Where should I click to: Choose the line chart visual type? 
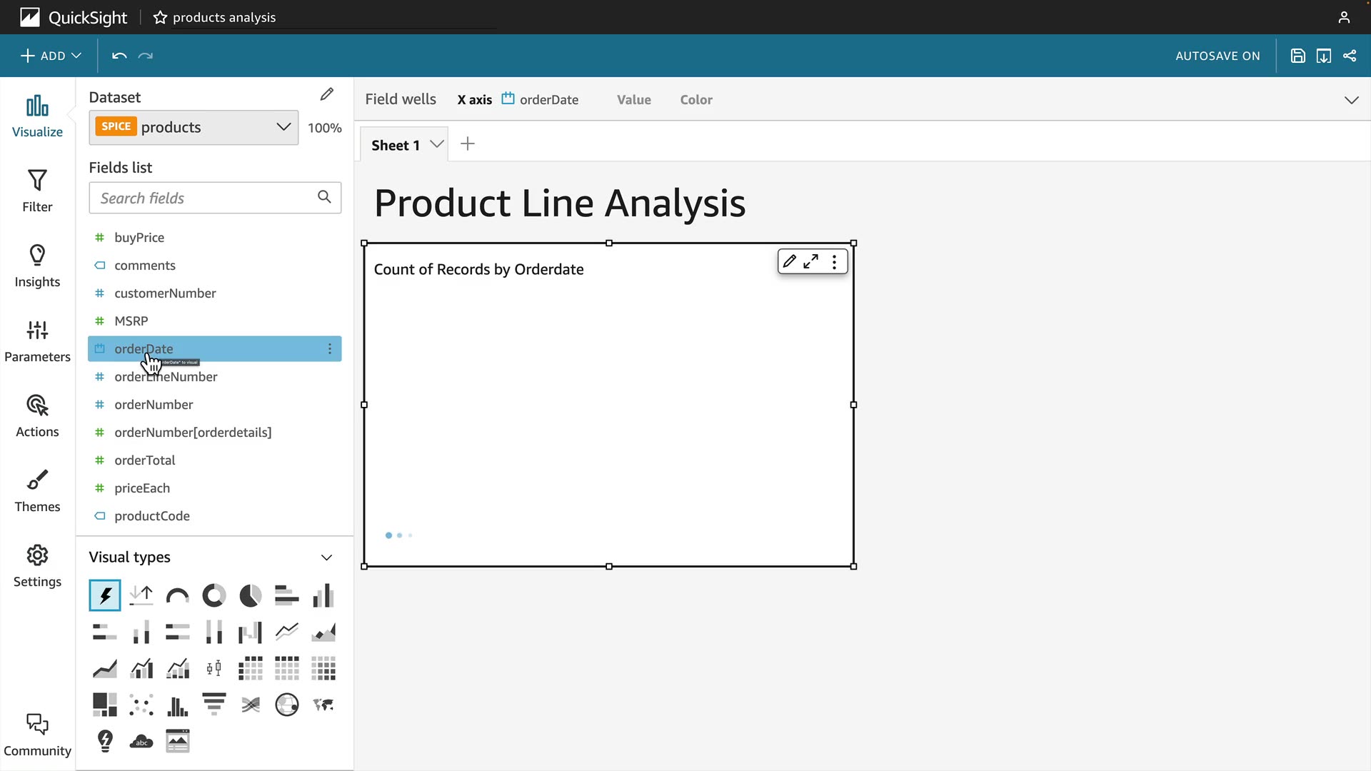[x=286, y=632]
